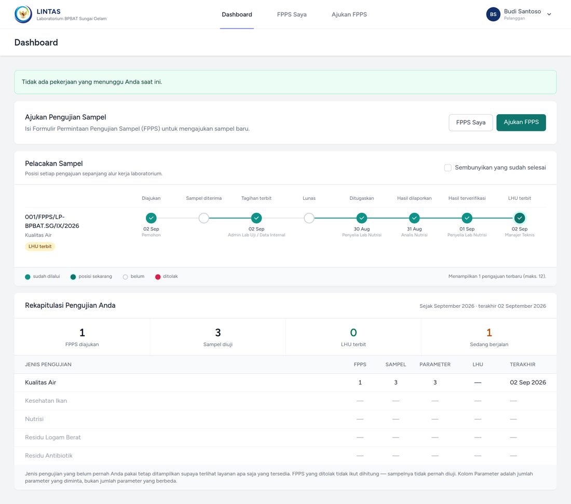Viewport: 571px width, 504px height.
Task: Switch to FPPS Saya nav tab
Action: pyautogui.click(x=292, y=15)
